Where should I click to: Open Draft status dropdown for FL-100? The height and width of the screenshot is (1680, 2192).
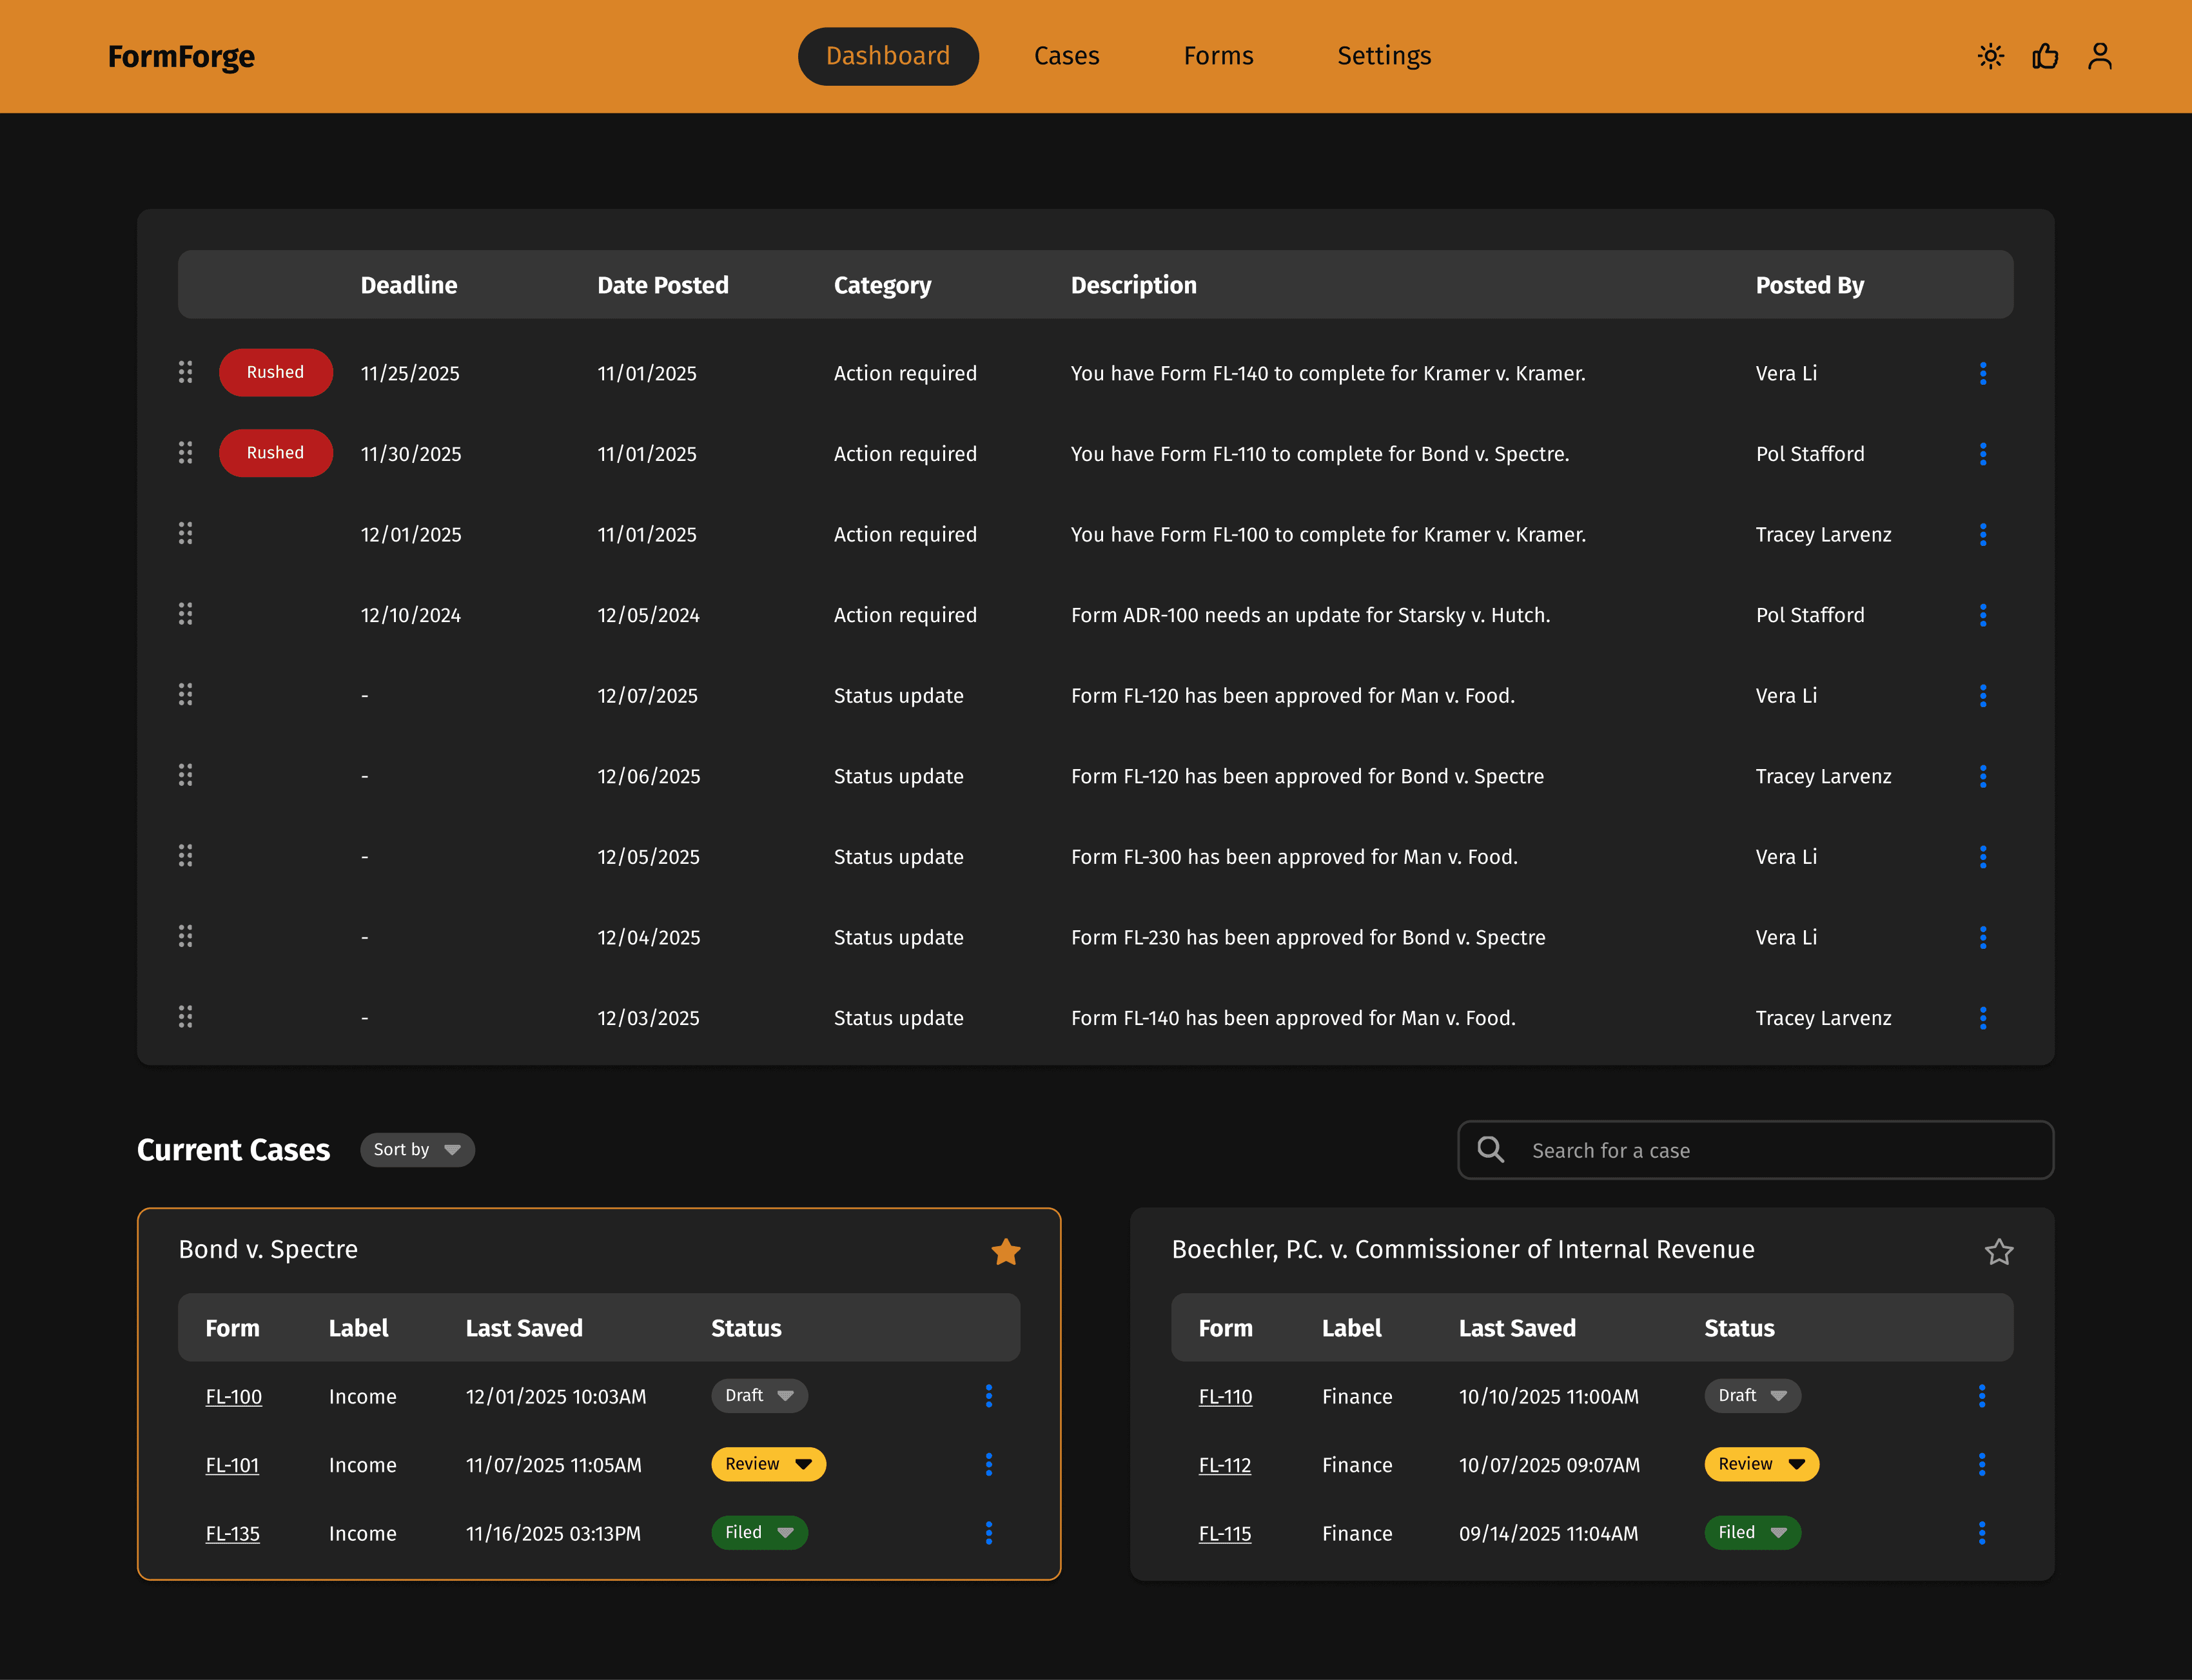759,1396
